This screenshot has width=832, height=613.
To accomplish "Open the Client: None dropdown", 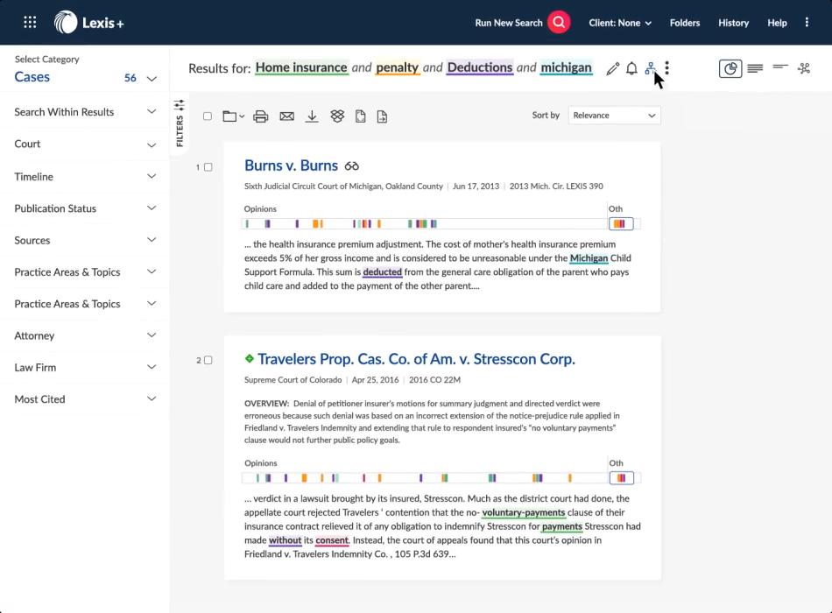I will click(620, 23).
